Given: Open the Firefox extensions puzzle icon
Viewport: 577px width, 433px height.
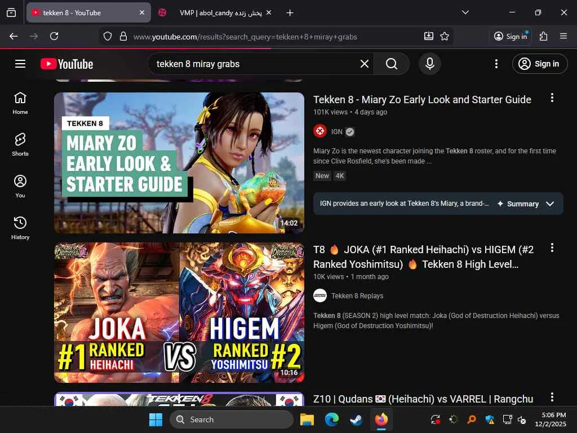Looking at the screenshot, I should click(544, 36).
